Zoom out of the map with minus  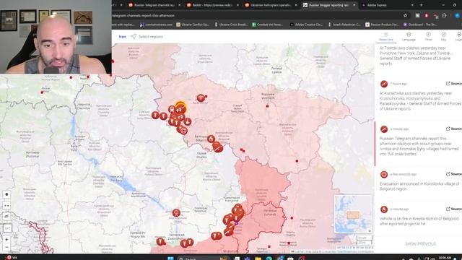point(6,247)
